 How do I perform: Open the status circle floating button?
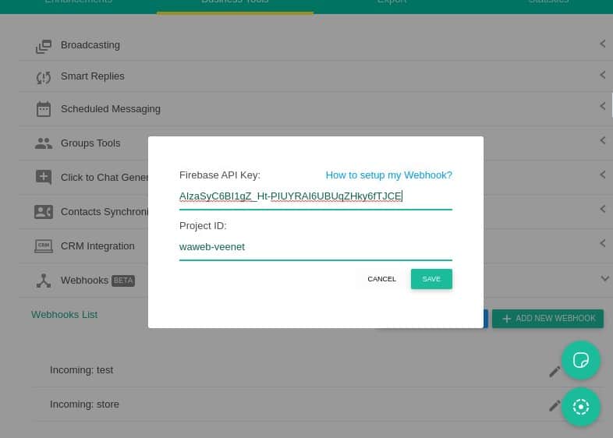[580, 407]
